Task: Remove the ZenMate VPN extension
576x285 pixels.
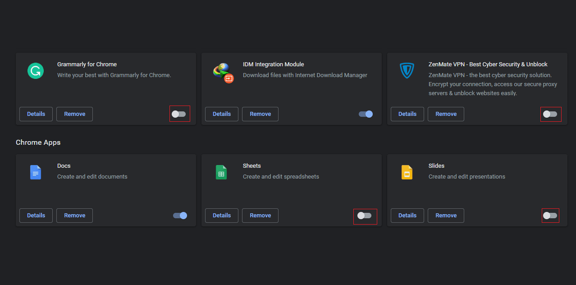Action: pyautogui.click(x=446, y=114)
